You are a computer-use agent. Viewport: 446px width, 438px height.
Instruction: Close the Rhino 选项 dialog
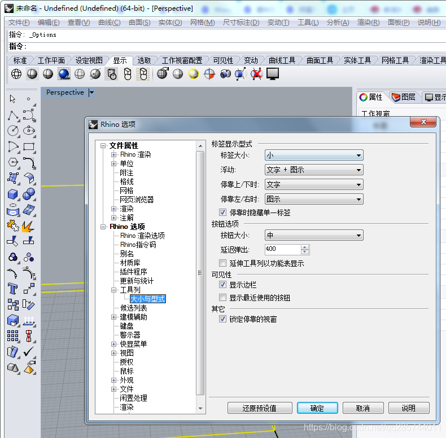click(x=423, y=122)
